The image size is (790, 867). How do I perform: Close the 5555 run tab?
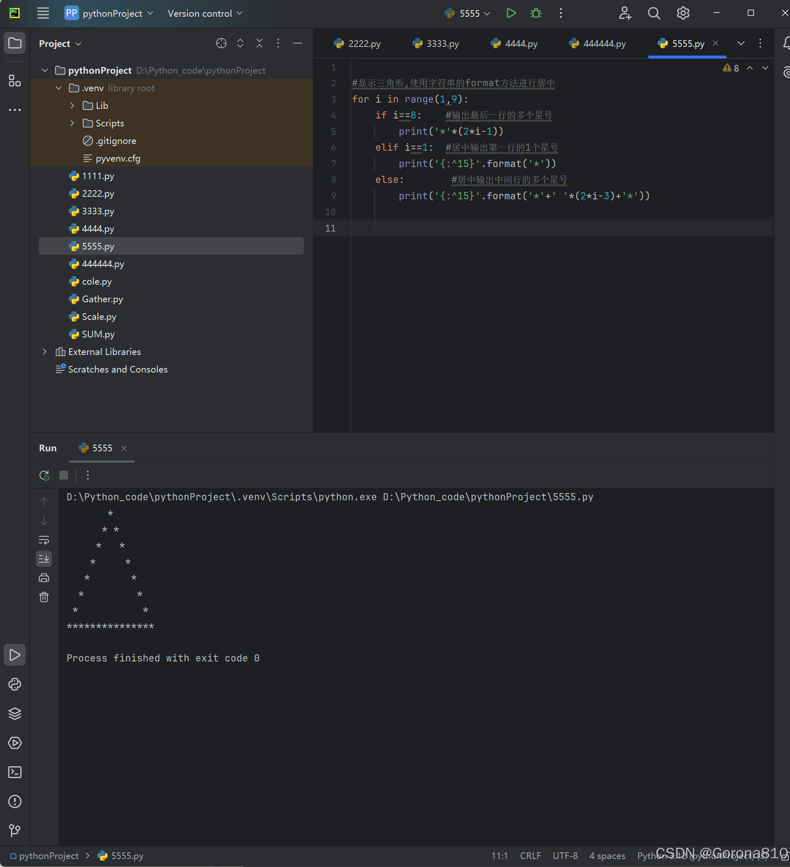(124, 448)
